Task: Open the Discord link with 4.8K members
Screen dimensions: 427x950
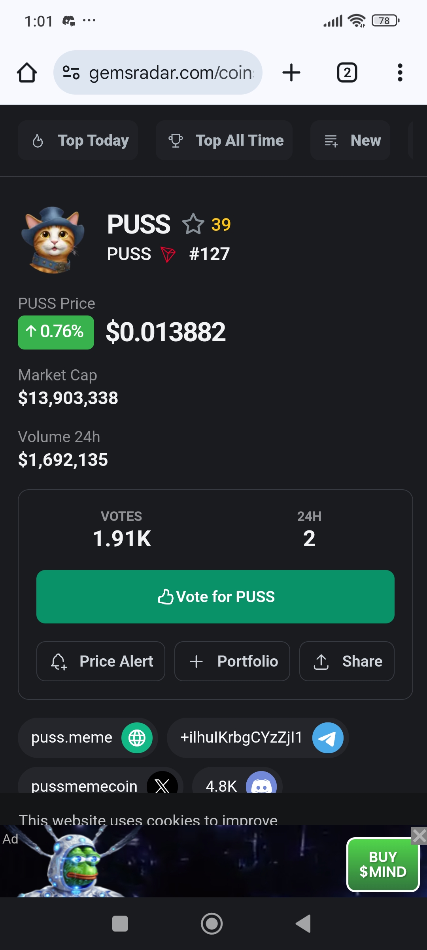Action: pyautogui.click(x=237, y=782)
